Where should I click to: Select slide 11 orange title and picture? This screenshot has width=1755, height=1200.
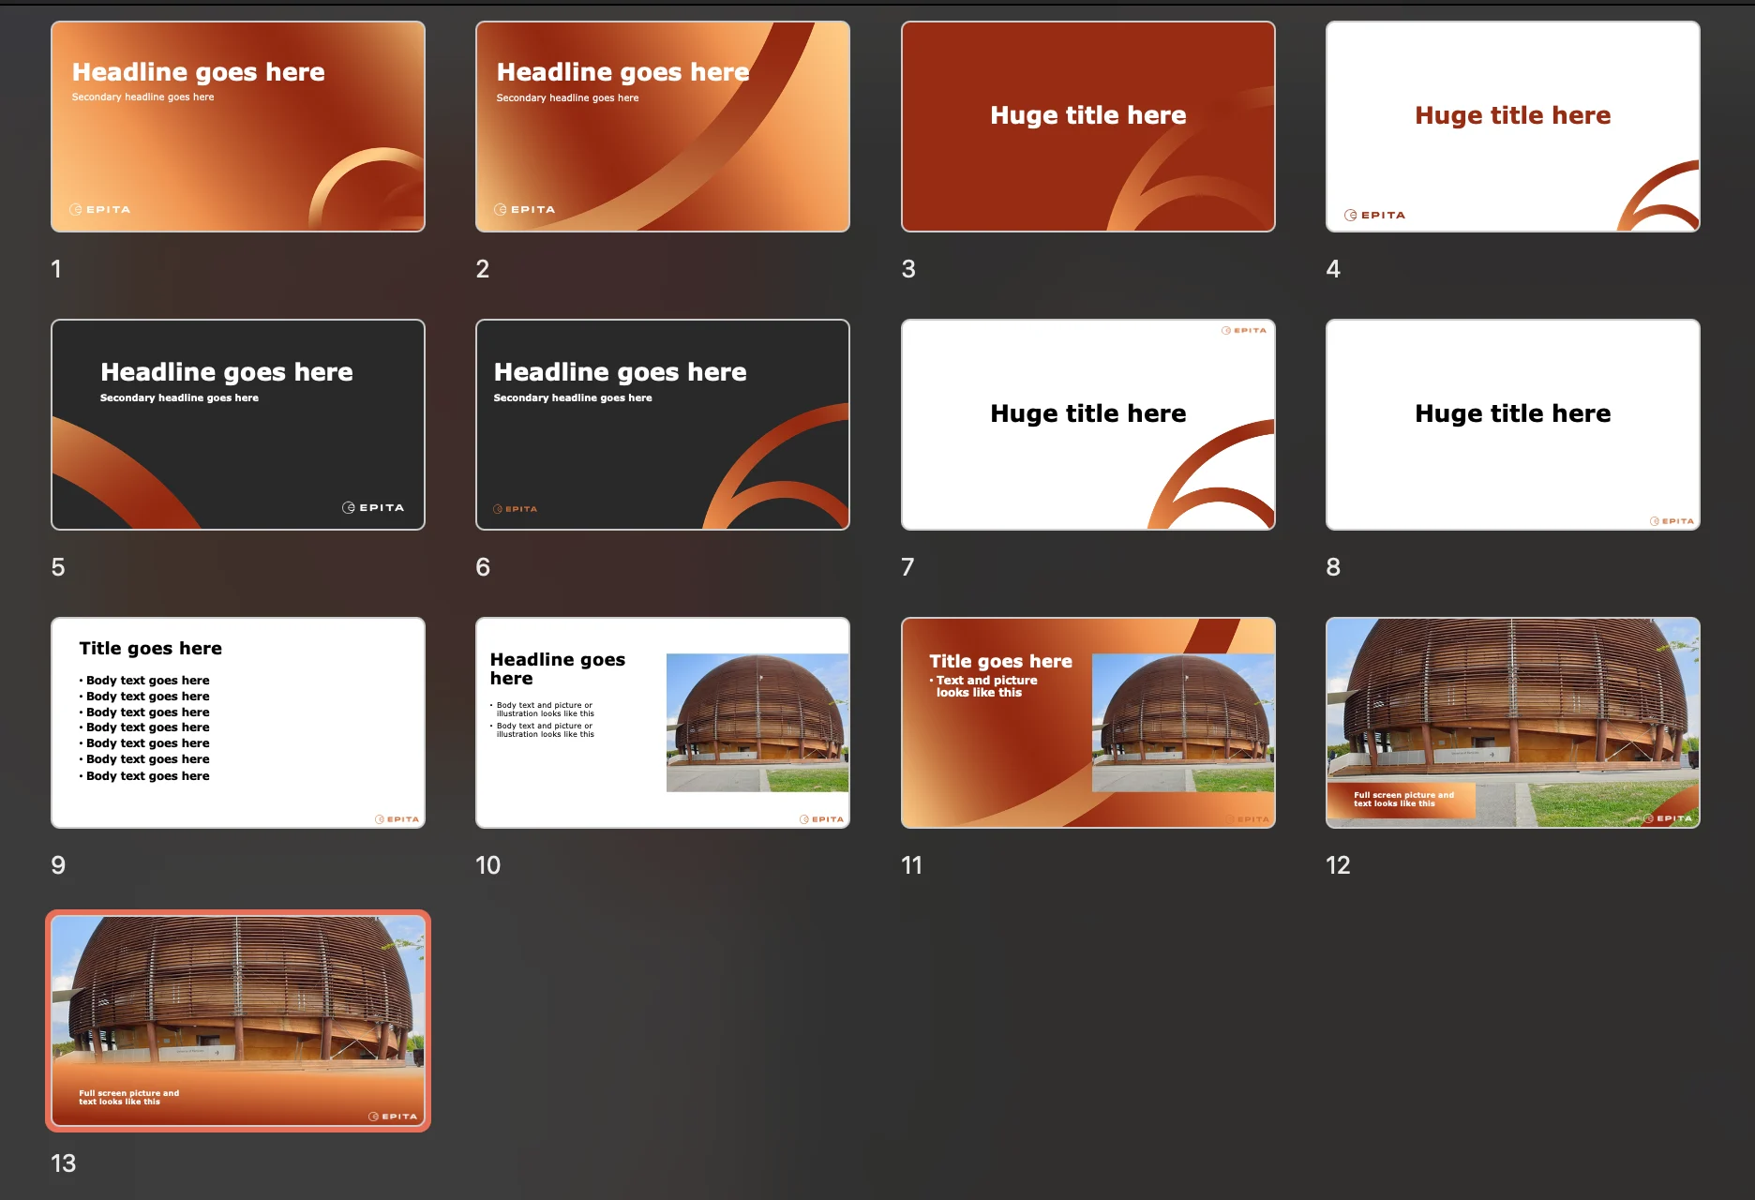click(1088, 723)
